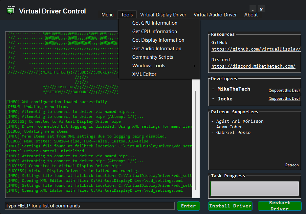306x214 pixels.
Task: Open the About menu
Action: [251, 15]
